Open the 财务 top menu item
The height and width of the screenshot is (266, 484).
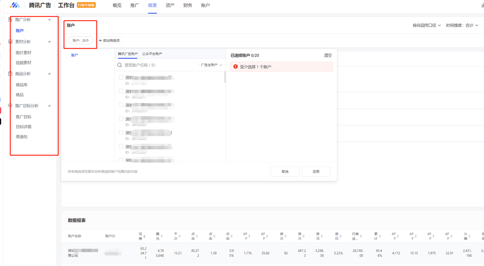(188, 5)
